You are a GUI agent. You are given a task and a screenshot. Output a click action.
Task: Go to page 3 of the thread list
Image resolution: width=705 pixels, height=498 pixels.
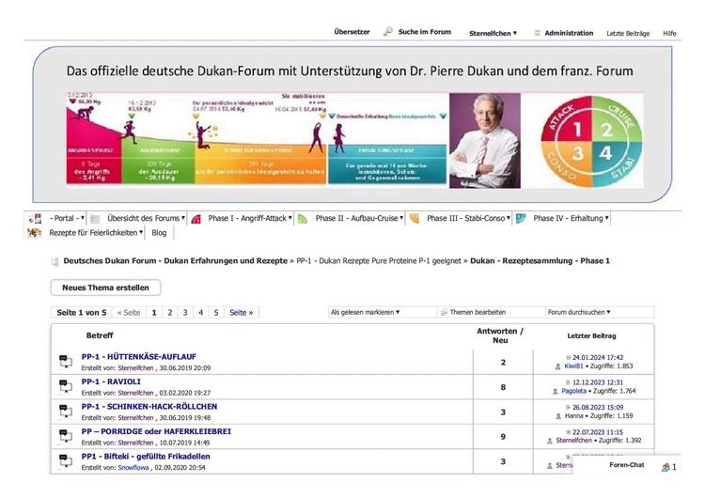[x=185, y=312]
